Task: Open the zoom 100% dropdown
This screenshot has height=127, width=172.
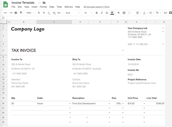Action: (30, 13)
